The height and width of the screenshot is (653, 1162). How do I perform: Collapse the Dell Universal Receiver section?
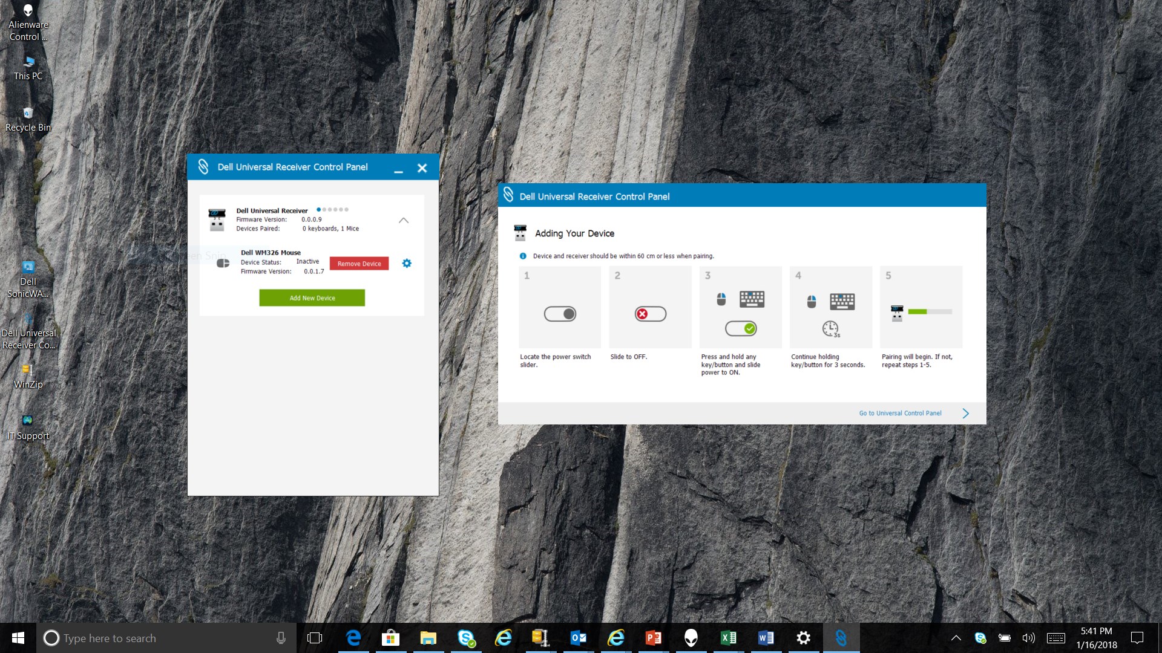tap(404, 220)
